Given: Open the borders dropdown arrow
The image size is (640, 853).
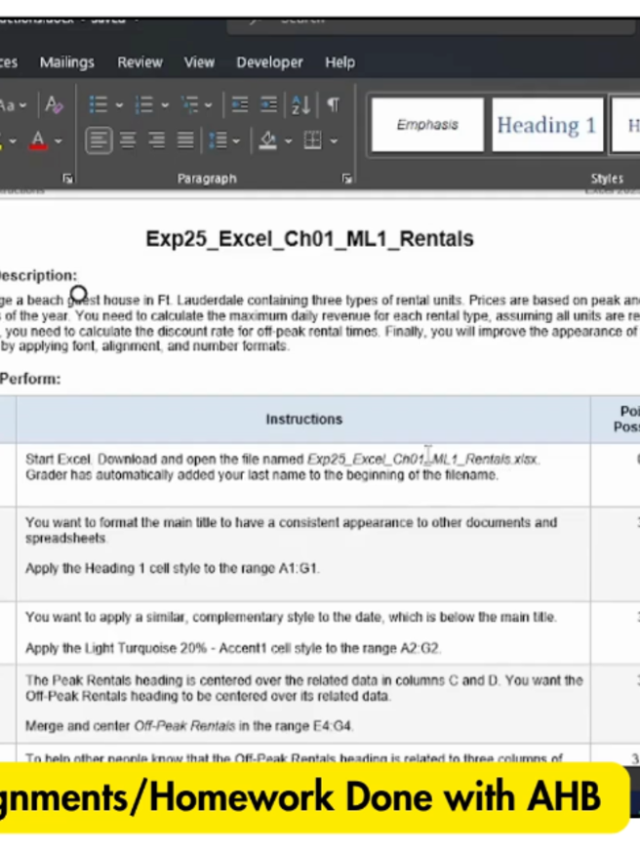Looking at the screenshot, I should tap(334, 142).
